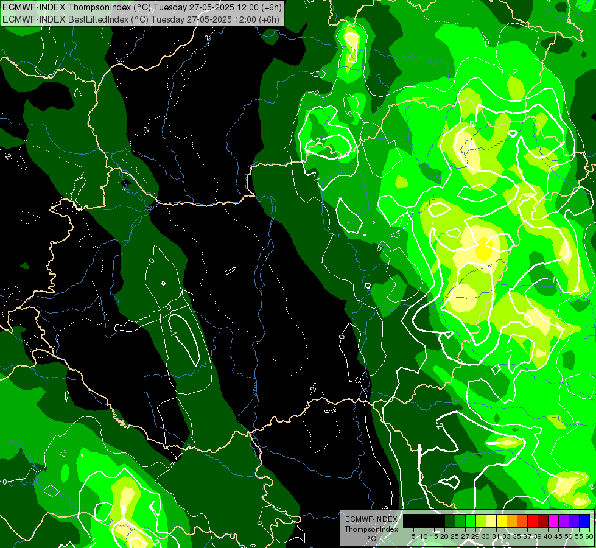Click the magenta 40–45 legend swatch
The image size is (596, 548).
click(553, 521)
